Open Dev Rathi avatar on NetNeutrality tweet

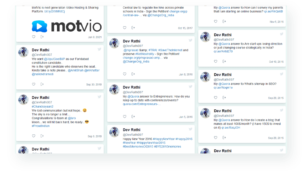pos(114,43)
